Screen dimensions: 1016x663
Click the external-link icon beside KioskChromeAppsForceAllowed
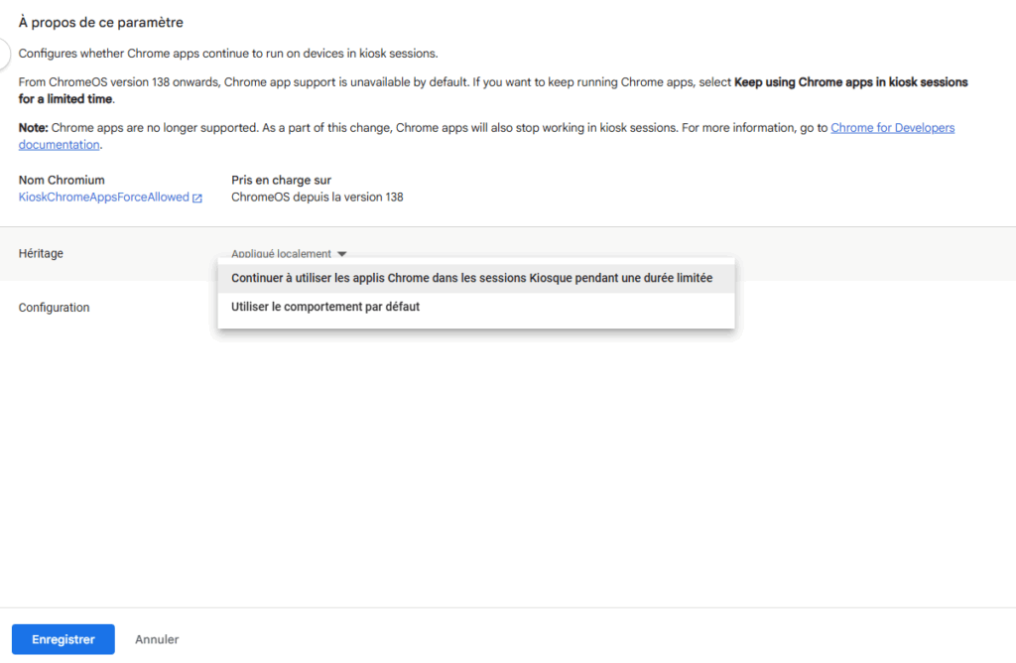[197, 199]
